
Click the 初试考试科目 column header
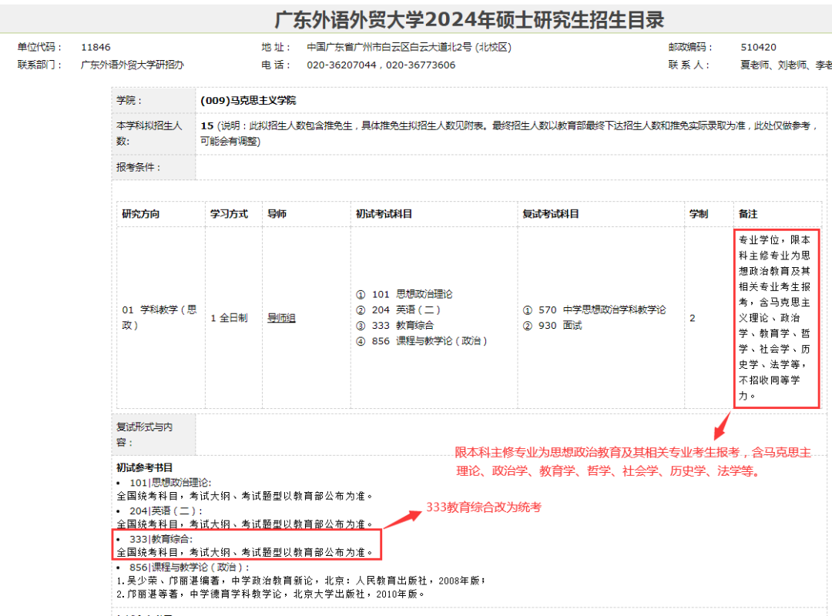384,214
